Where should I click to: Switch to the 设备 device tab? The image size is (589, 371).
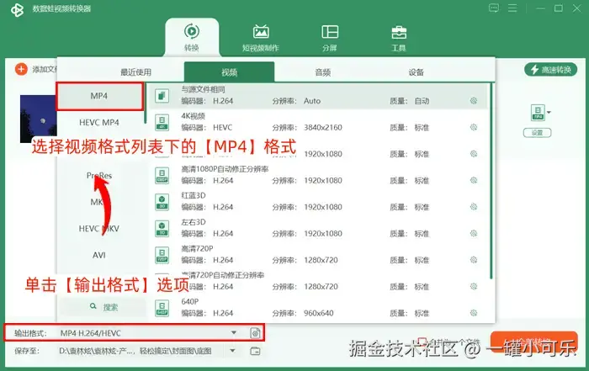(x=416, y=72)
